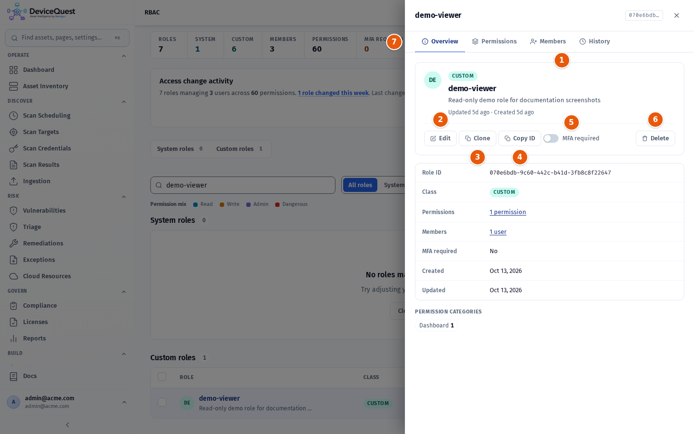Open Scan Targets target icon
The image size is (694, 434).
(13, 132)
